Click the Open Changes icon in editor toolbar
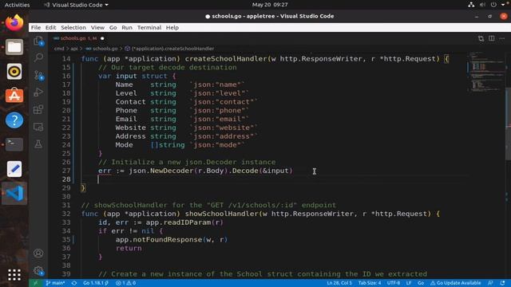Screen dimensions: 511x287 click(481, 38)
